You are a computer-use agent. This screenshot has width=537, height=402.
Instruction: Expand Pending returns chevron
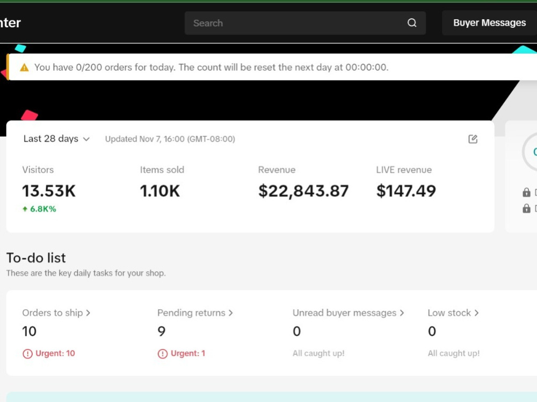coord(230,313)
